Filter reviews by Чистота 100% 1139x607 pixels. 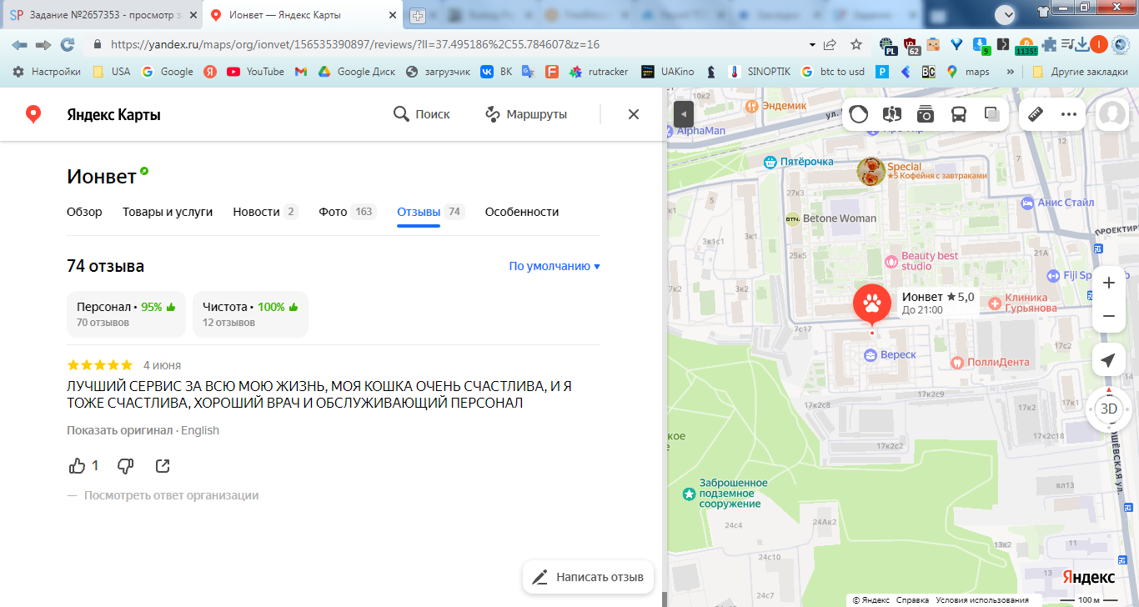(x=250, y=314)
